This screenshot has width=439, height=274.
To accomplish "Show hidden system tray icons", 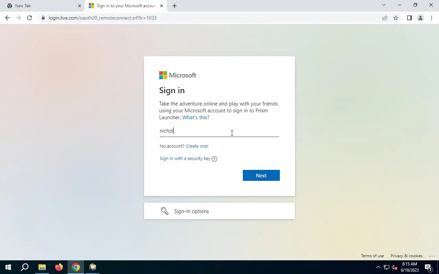I will click(378, 267).
